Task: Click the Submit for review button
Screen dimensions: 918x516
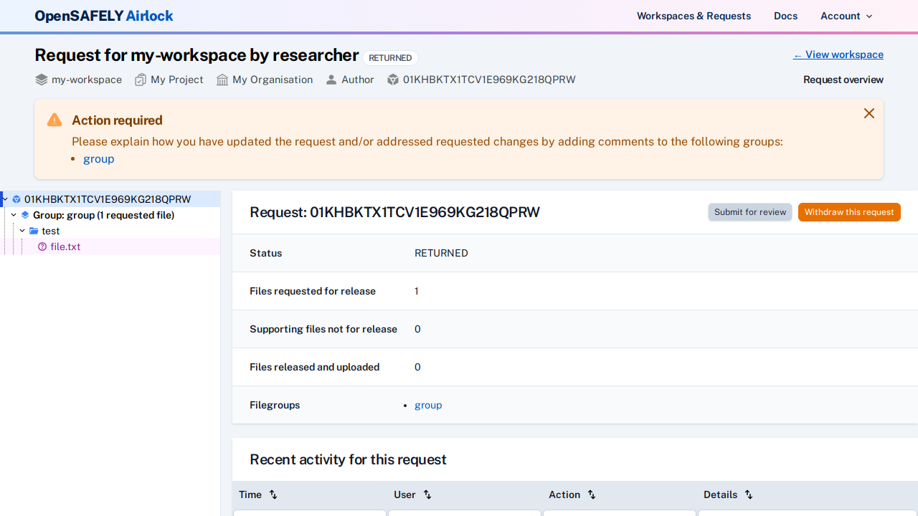Action: tap(749, 212)
